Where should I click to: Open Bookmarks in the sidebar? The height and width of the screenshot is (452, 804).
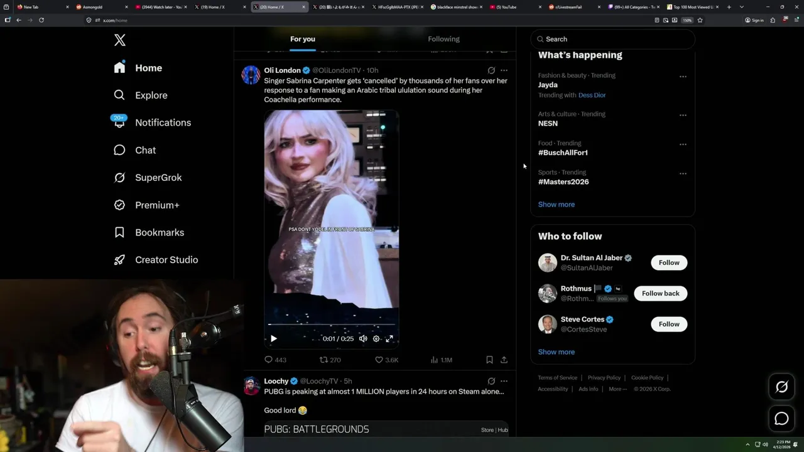pos(149,232)
